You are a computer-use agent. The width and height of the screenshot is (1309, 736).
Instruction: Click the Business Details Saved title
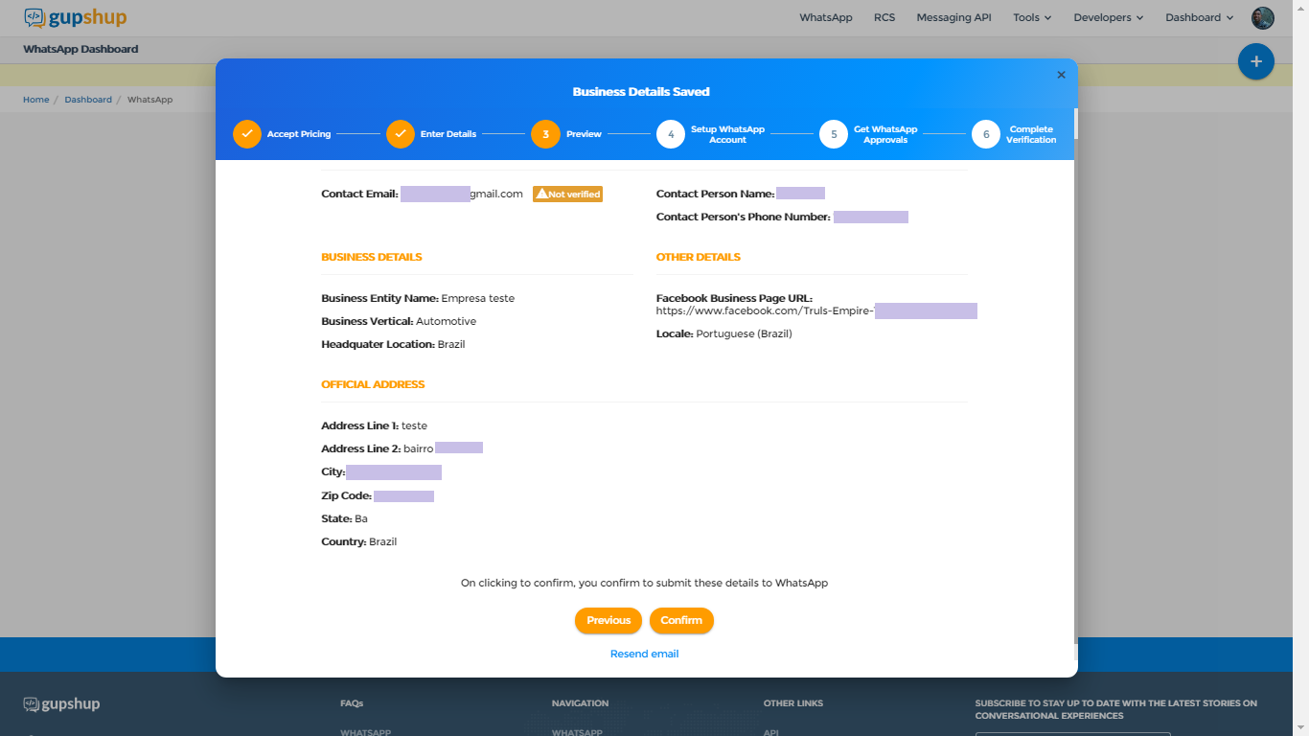click(641, 92)
